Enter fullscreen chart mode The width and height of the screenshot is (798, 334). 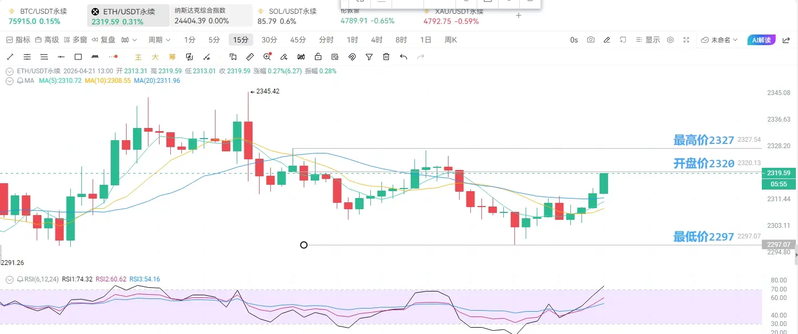tap(686, 40)
